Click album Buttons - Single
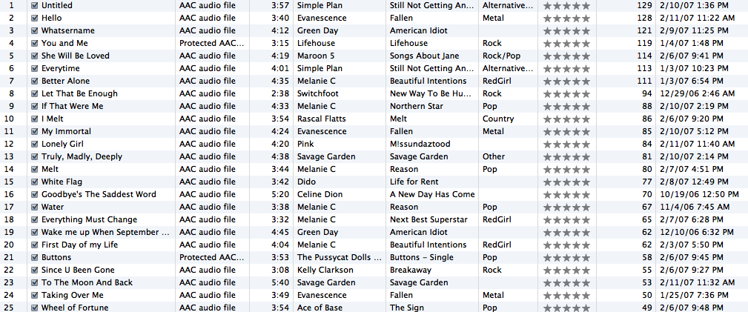 pyautogui.click(x=420, y=257)
